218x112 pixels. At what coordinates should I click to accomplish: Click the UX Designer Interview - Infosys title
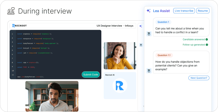[x=115, y=26]
